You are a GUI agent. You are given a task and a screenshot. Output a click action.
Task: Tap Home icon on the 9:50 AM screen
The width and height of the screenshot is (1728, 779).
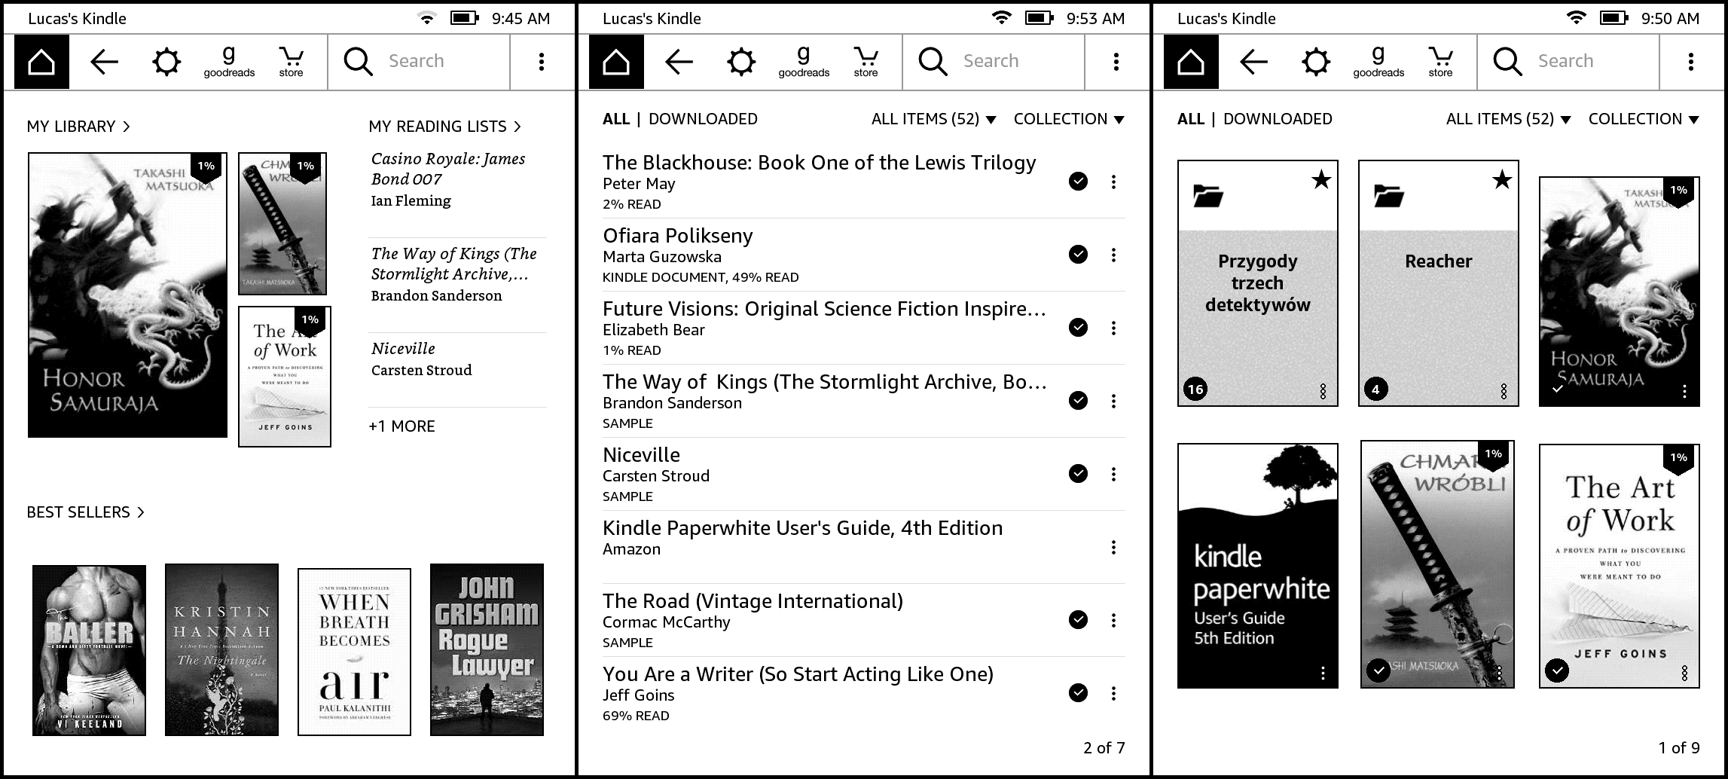[1191, 62]
